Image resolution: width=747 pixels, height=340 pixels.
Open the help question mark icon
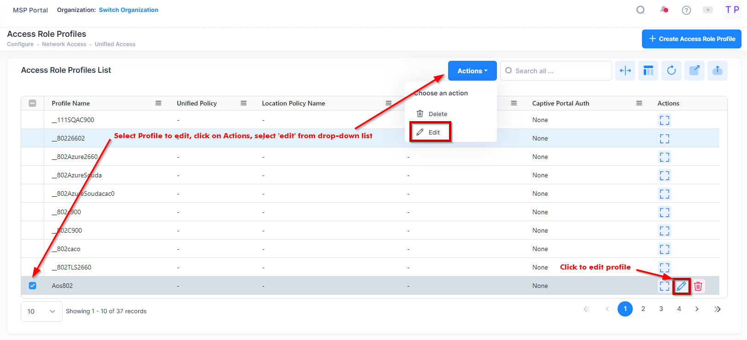pos(686,10)
